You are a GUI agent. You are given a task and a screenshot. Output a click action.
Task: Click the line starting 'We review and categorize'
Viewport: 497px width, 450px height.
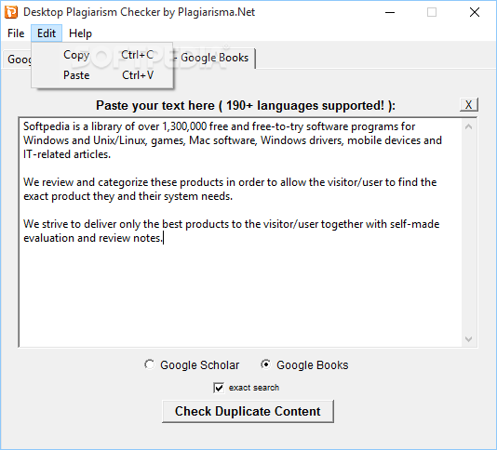(230, 182)
